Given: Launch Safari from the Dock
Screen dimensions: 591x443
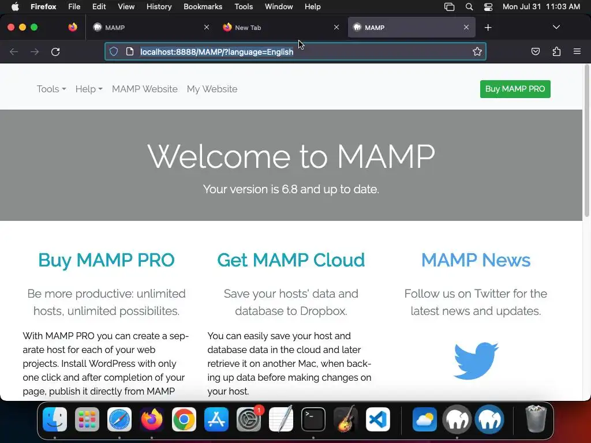Looking at the screenshot, I should pyautogui.click(x=119, y=419).
